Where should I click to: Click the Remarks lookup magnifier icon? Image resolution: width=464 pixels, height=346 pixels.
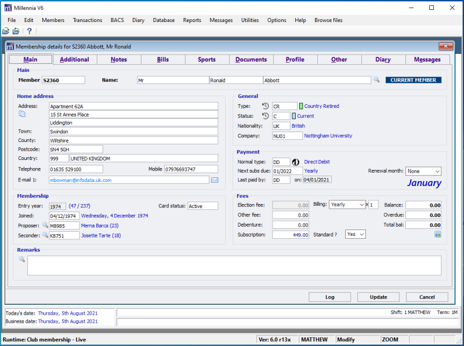(x=21, y=259)
